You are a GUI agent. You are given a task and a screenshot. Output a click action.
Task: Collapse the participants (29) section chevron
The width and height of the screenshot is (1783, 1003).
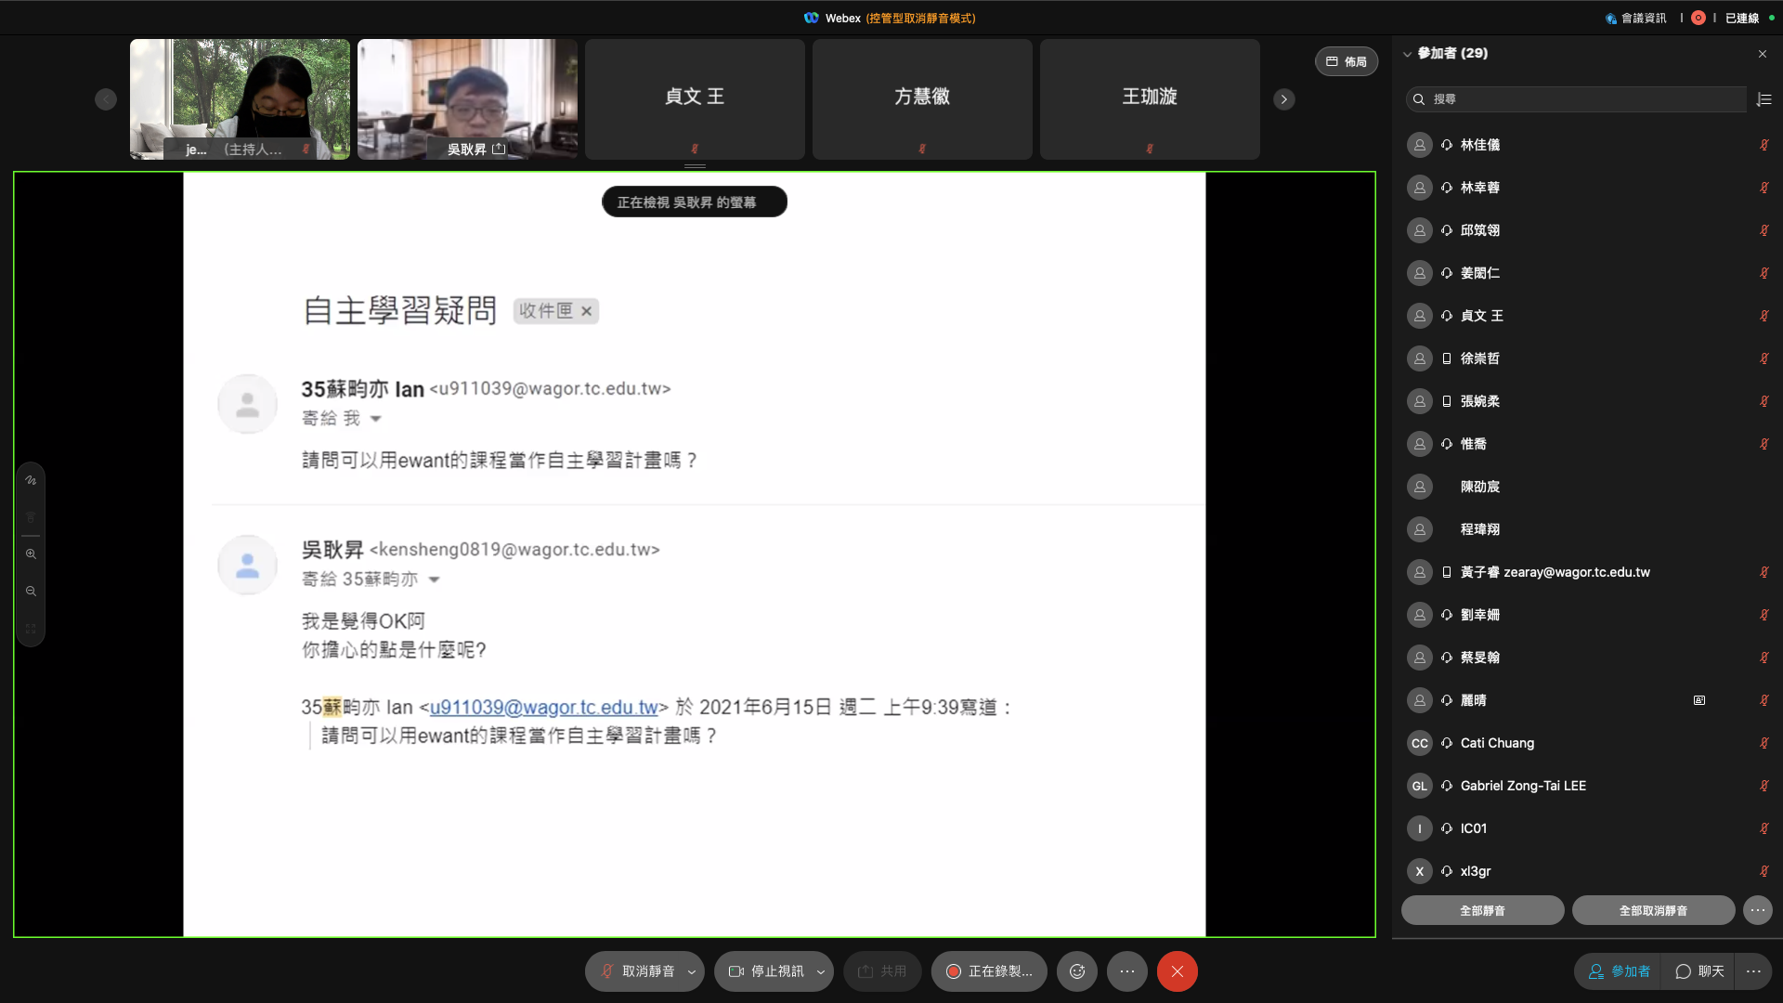point(1408,54)
